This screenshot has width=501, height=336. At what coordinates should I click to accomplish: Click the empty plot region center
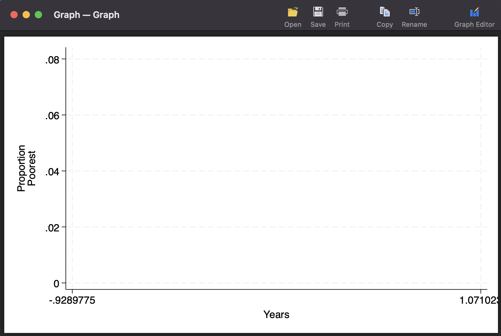click(276, 168)
